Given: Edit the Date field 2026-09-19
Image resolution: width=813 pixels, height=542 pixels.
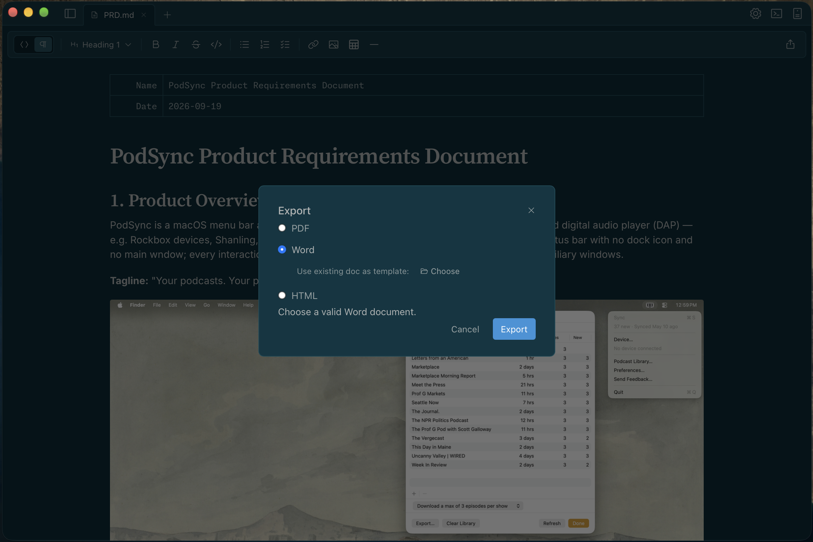Looking at the screenshot, I should (433, 106).
